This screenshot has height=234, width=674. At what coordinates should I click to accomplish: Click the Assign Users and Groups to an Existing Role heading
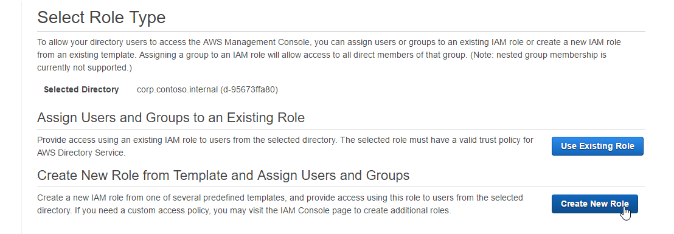click(171, 117)
